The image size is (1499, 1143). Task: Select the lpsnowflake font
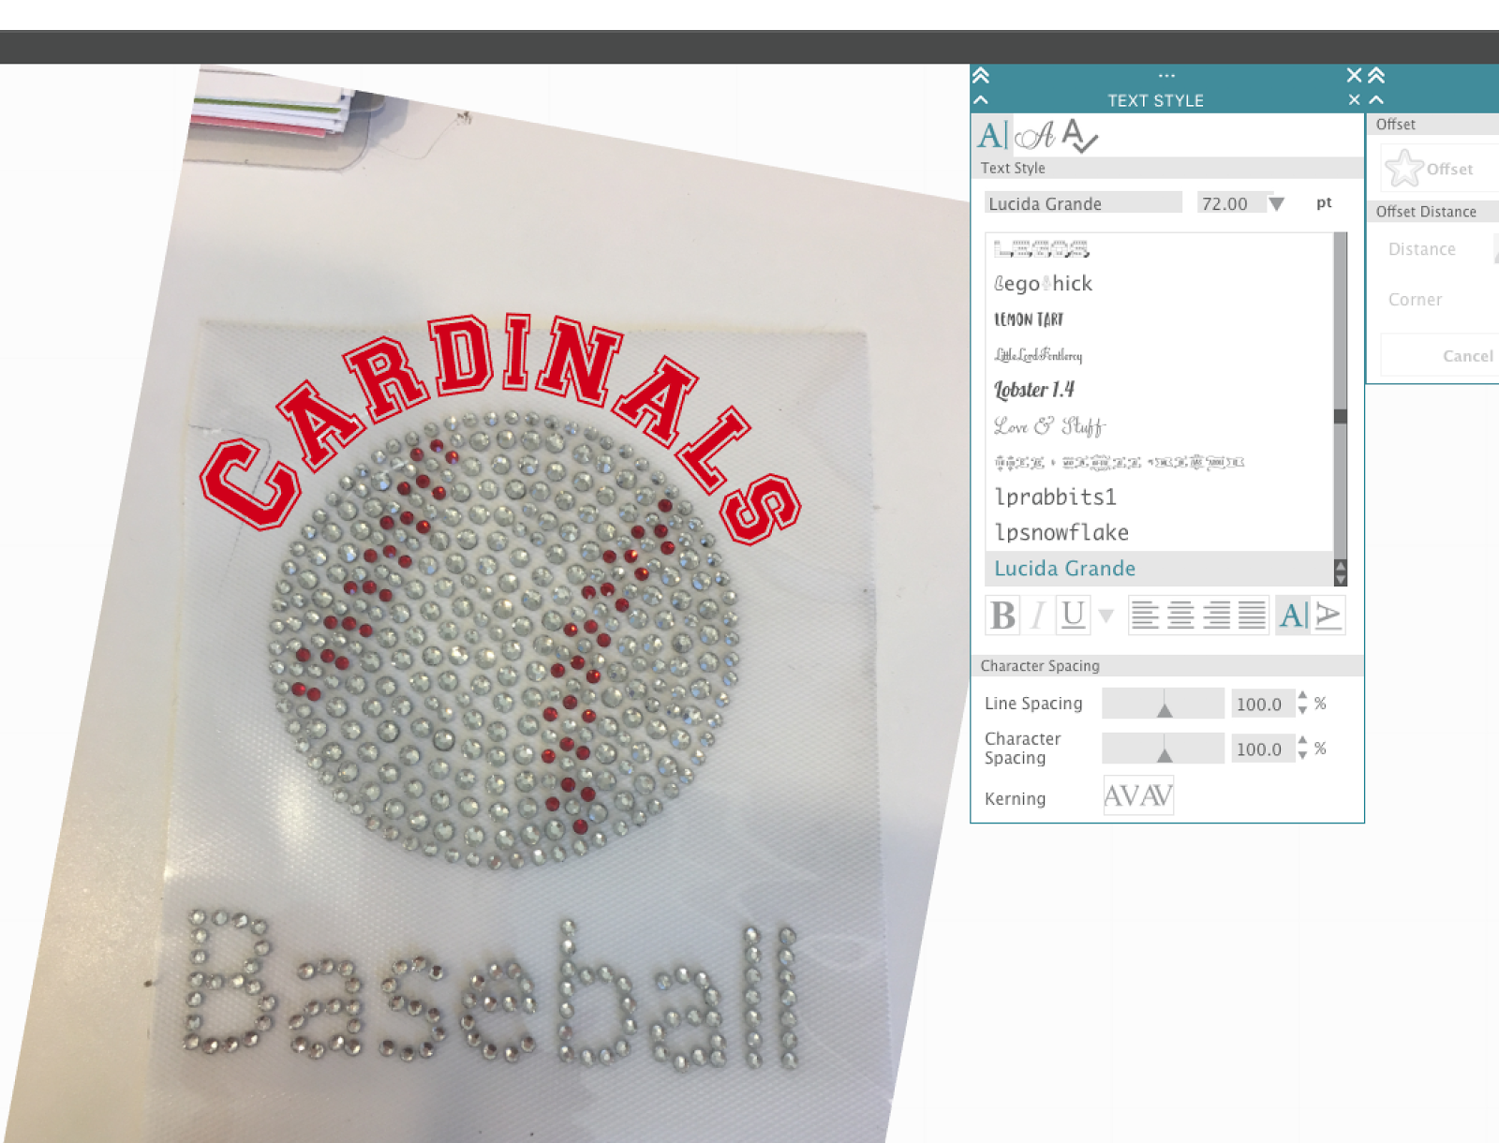pyautogui.click(x=1061, y=532)
